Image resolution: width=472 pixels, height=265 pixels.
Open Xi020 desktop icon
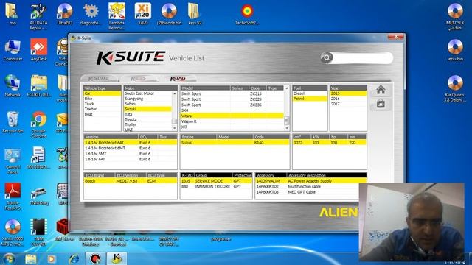[x=142, y=14]
